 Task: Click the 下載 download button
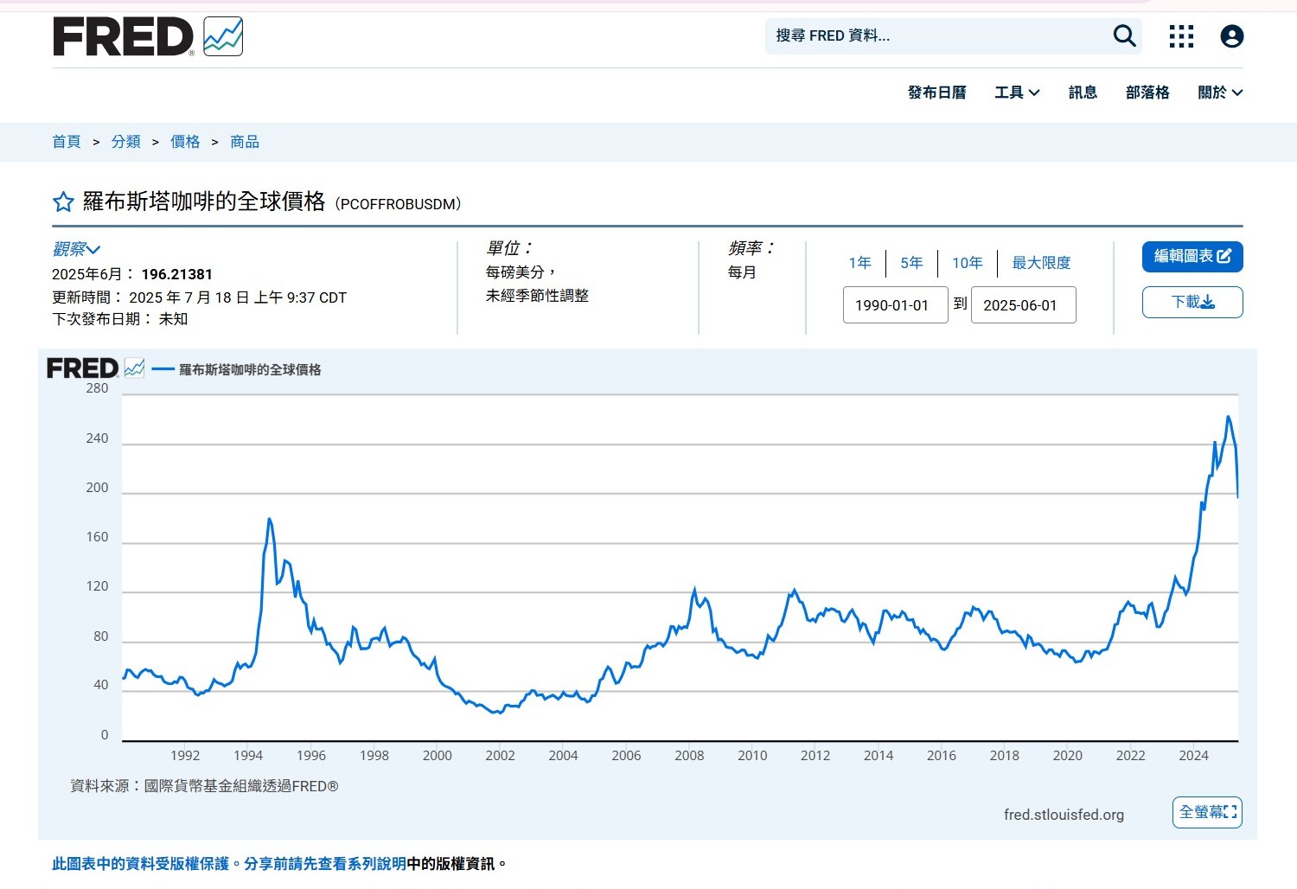pyautogui.click(x=1192, y=302)
